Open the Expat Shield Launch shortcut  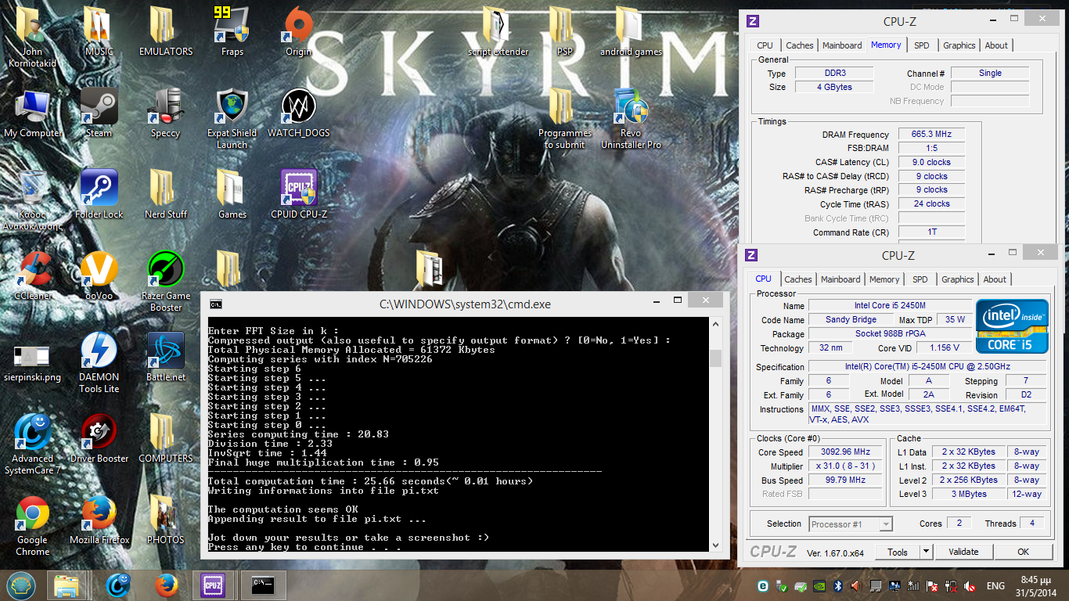coord(232,119)
